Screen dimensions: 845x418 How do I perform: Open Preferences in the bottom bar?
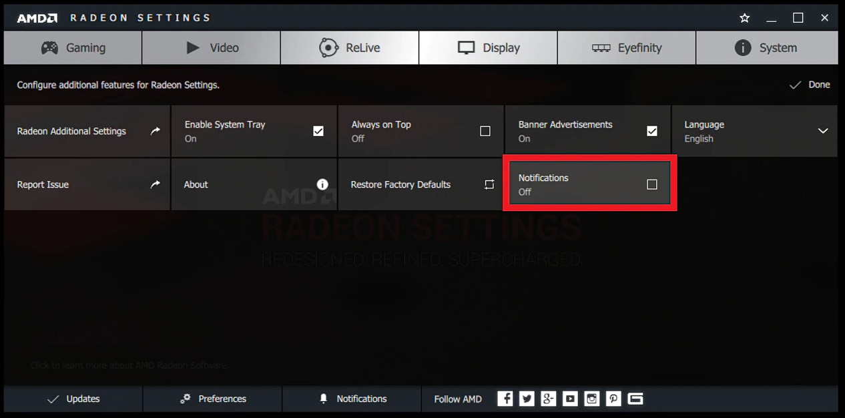coord(213,399)
